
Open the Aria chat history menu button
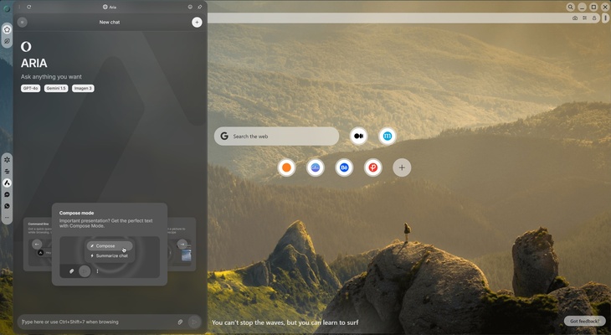23,23
